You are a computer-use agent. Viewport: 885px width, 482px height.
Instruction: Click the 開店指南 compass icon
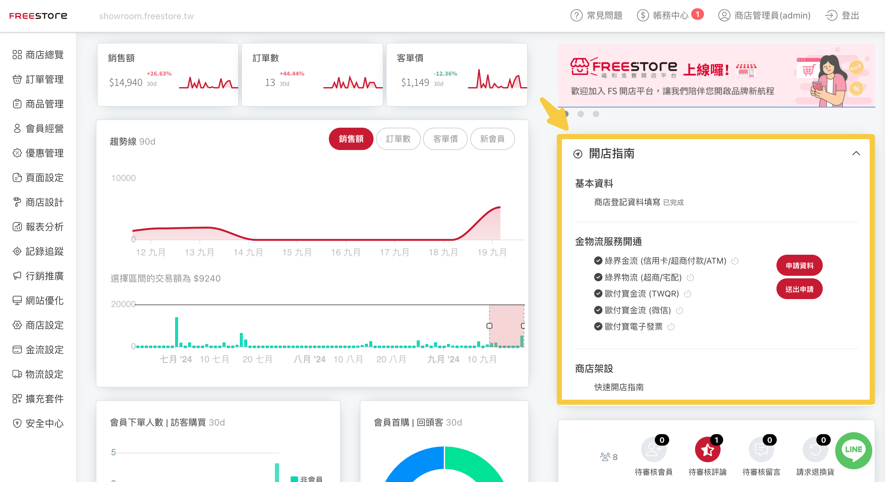point(578,154)
